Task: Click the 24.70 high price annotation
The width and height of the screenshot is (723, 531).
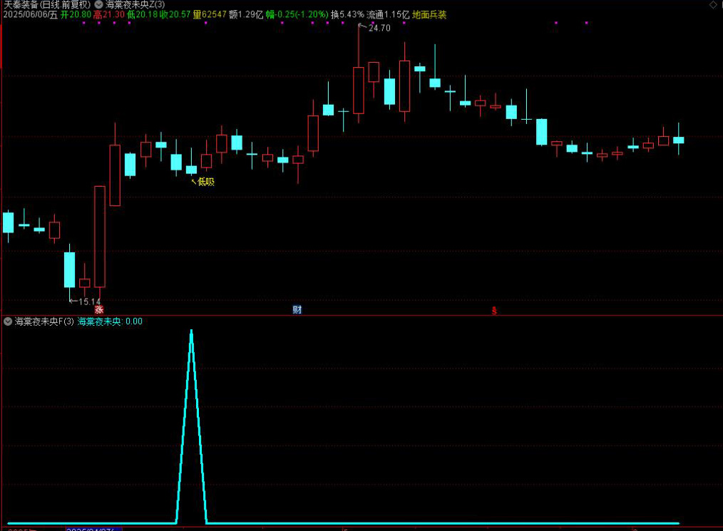Action: tap(379, 29)
